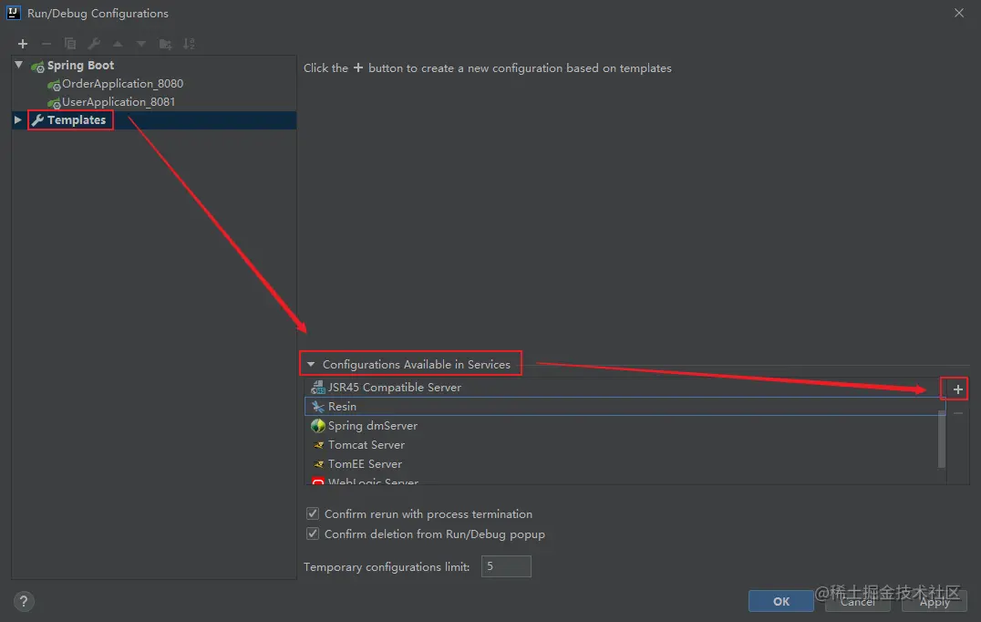Click the Resin server icon
The height and width of the screenshot is (622, 981).
coord(318,407)
